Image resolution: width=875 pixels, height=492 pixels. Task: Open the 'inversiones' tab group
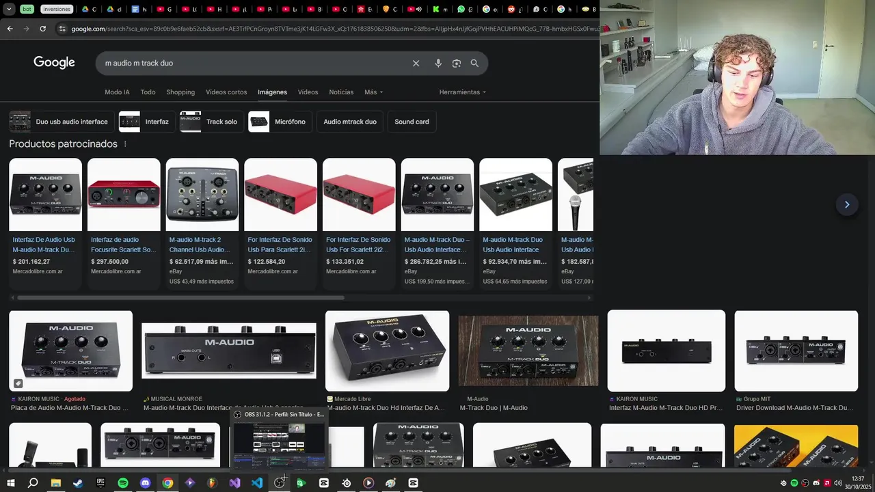(x=57, y=9)
